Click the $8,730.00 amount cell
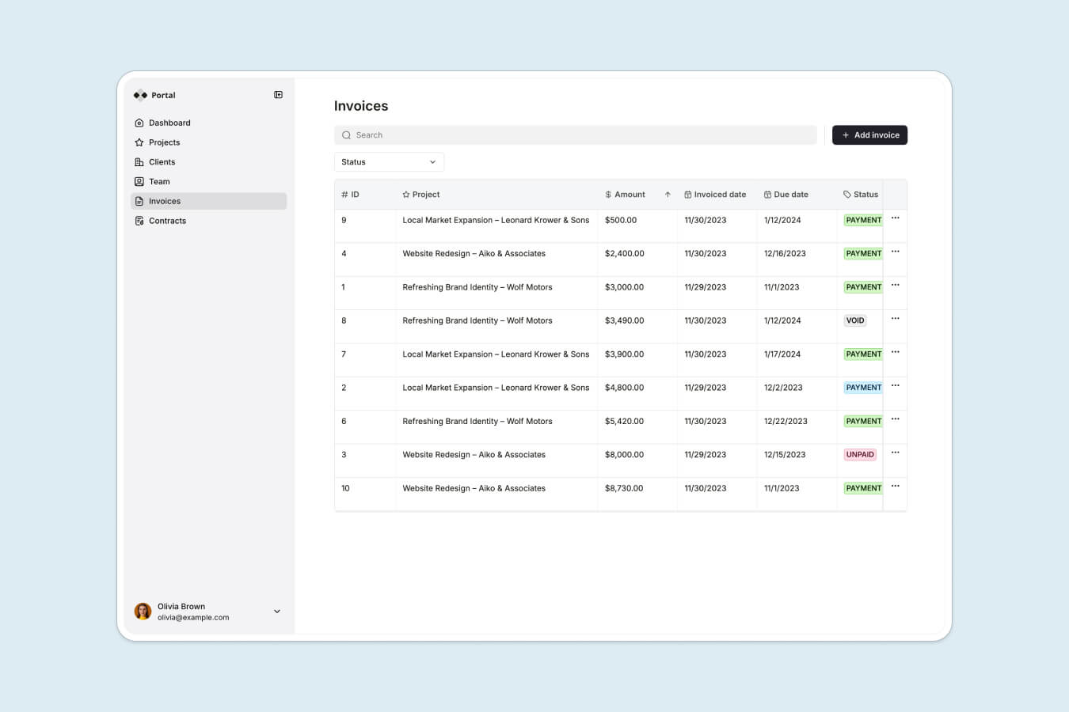The height and width of the screenshot is (712, 1069). tap(624, 488)
